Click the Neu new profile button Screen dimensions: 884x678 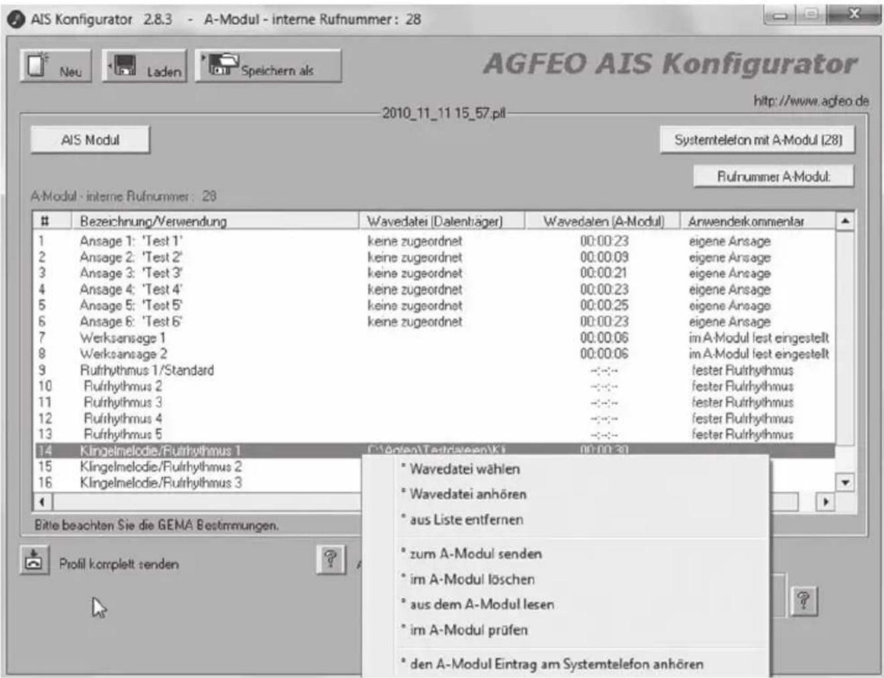pos(56,66)
